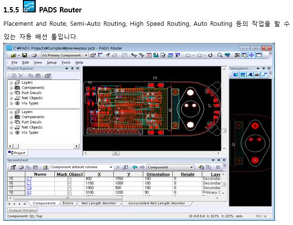
Task: Expand the upper Components tree node
Action: 11,88
